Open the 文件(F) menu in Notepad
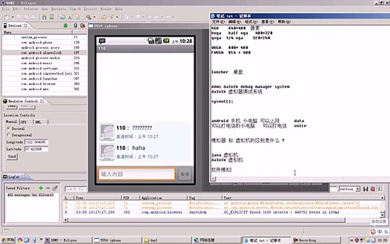This screenshot has height=244, width=390. click(x=218, y=22)
